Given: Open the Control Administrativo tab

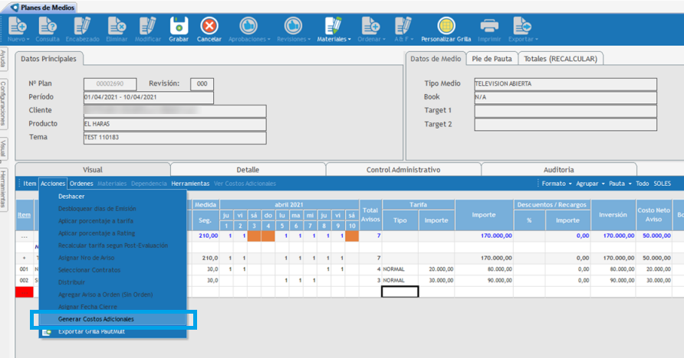Looking at the screenshot, I should (x=403, y=169).
